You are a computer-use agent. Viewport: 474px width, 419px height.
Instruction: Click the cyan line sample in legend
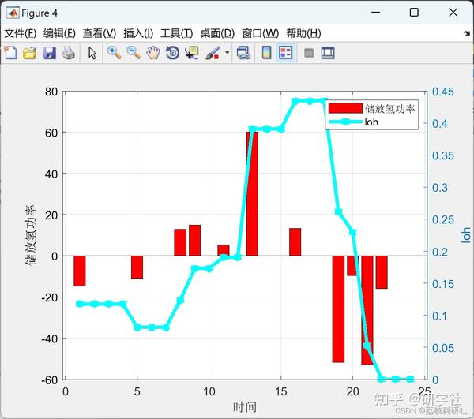coord(345,122)
